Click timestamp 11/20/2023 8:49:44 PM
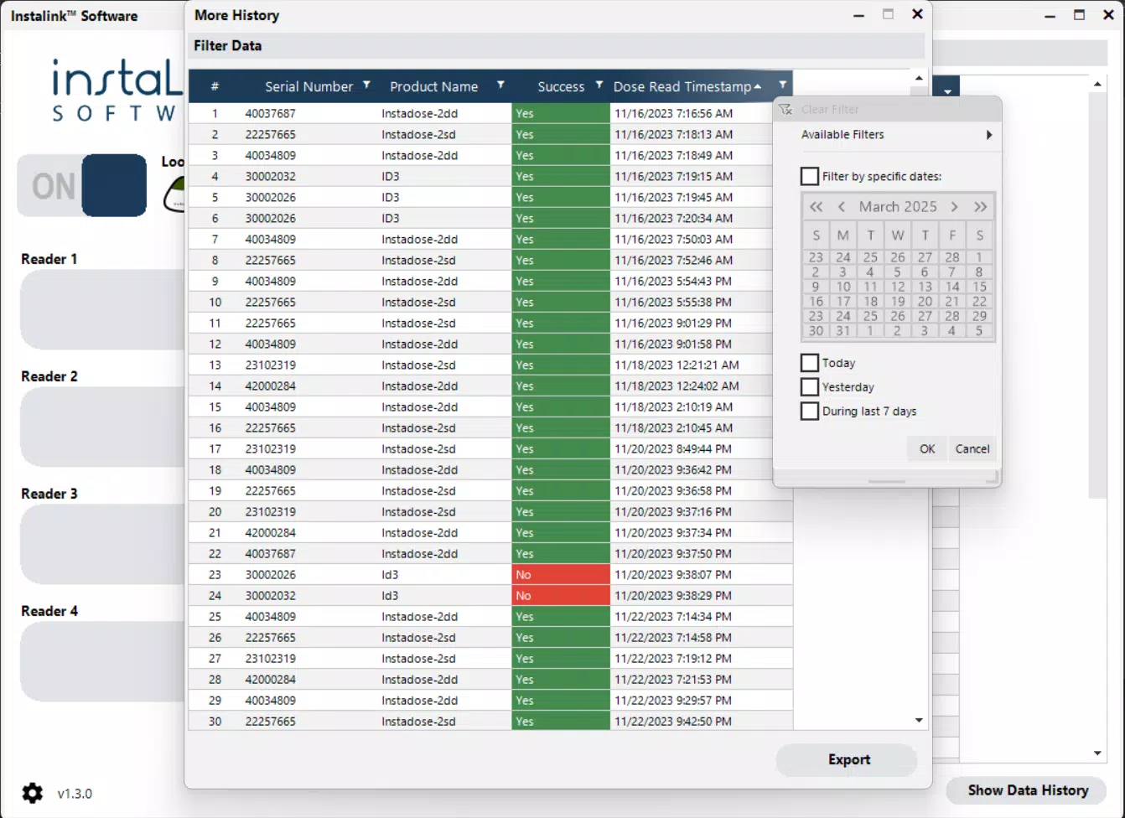Viewport: 1125px width, 818px height. tap(673, 448)
